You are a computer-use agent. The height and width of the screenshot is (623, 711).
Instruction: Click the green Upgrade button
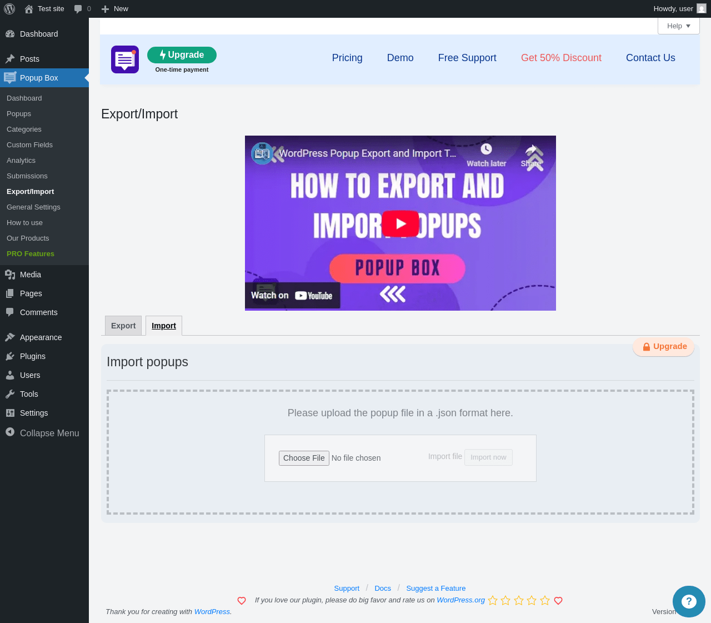point(182,55)
